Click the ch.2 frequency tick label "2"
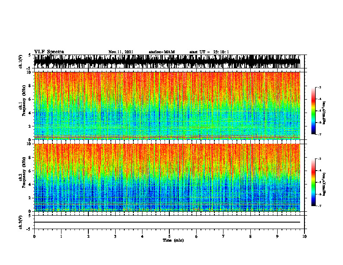 tap(30, 198)
